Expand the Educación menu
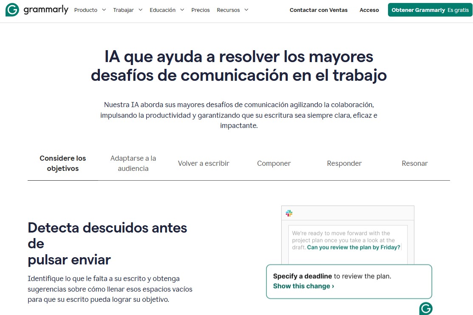This screenshot has width=473, height=315. tap(167, 10)
